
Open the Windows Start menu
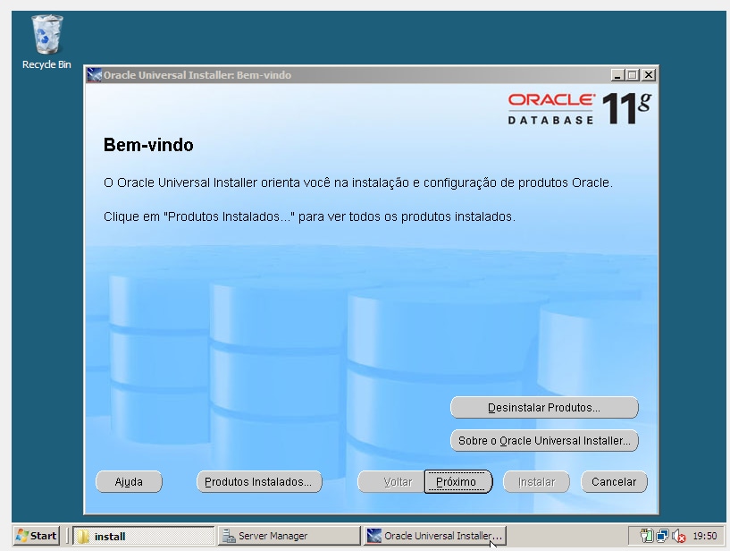tap(37, 536)
